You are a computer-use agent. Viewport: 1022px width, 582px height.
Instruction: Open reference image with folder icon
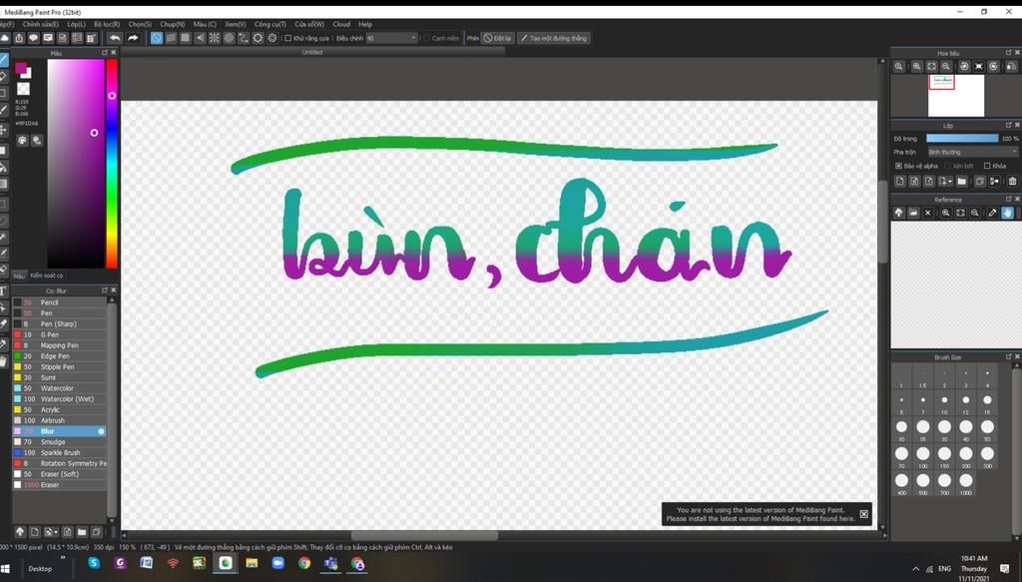tap(913, 213)
